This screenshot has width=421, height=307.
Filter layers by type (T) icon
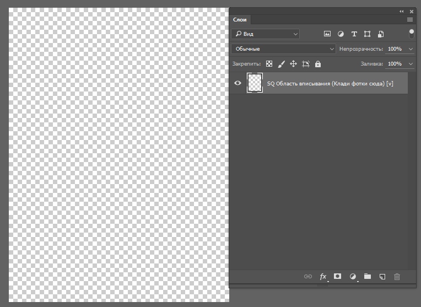click(354, 34)
